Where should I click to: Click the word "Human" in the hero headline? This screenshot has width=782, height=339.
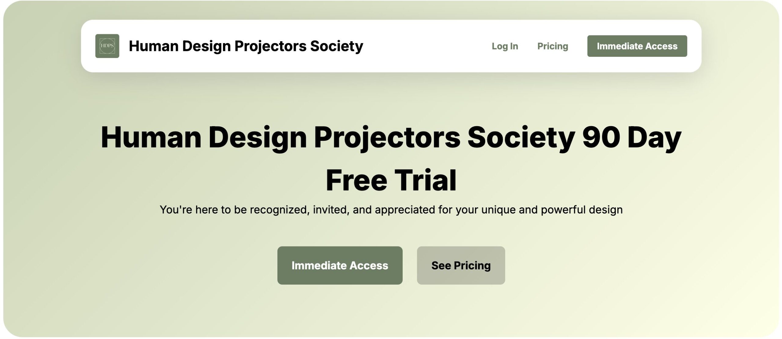point(151,137)
